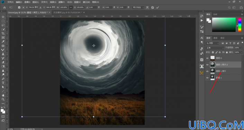
Task: Toggle lock transparent pixels
Action: (x=213, y=53)
